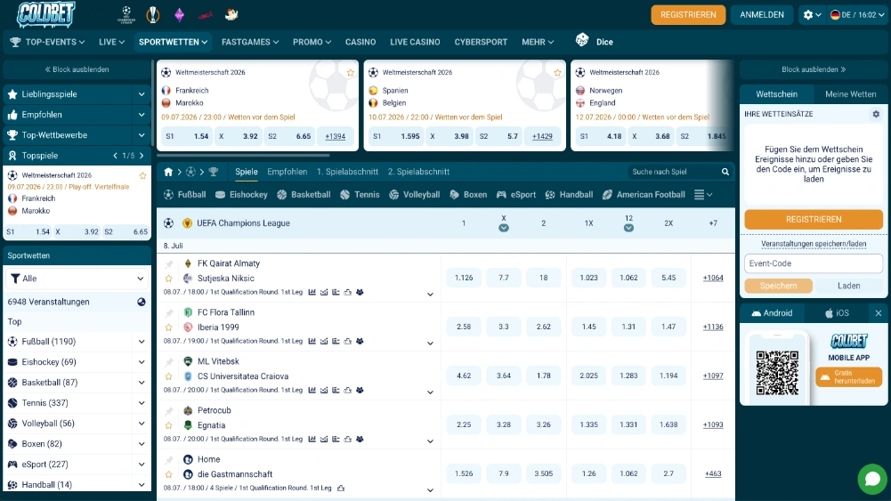This screenshot has width=891, height=501.
Task: Click the scrollbar under the top event cards
Action: [x=243, y=155]
